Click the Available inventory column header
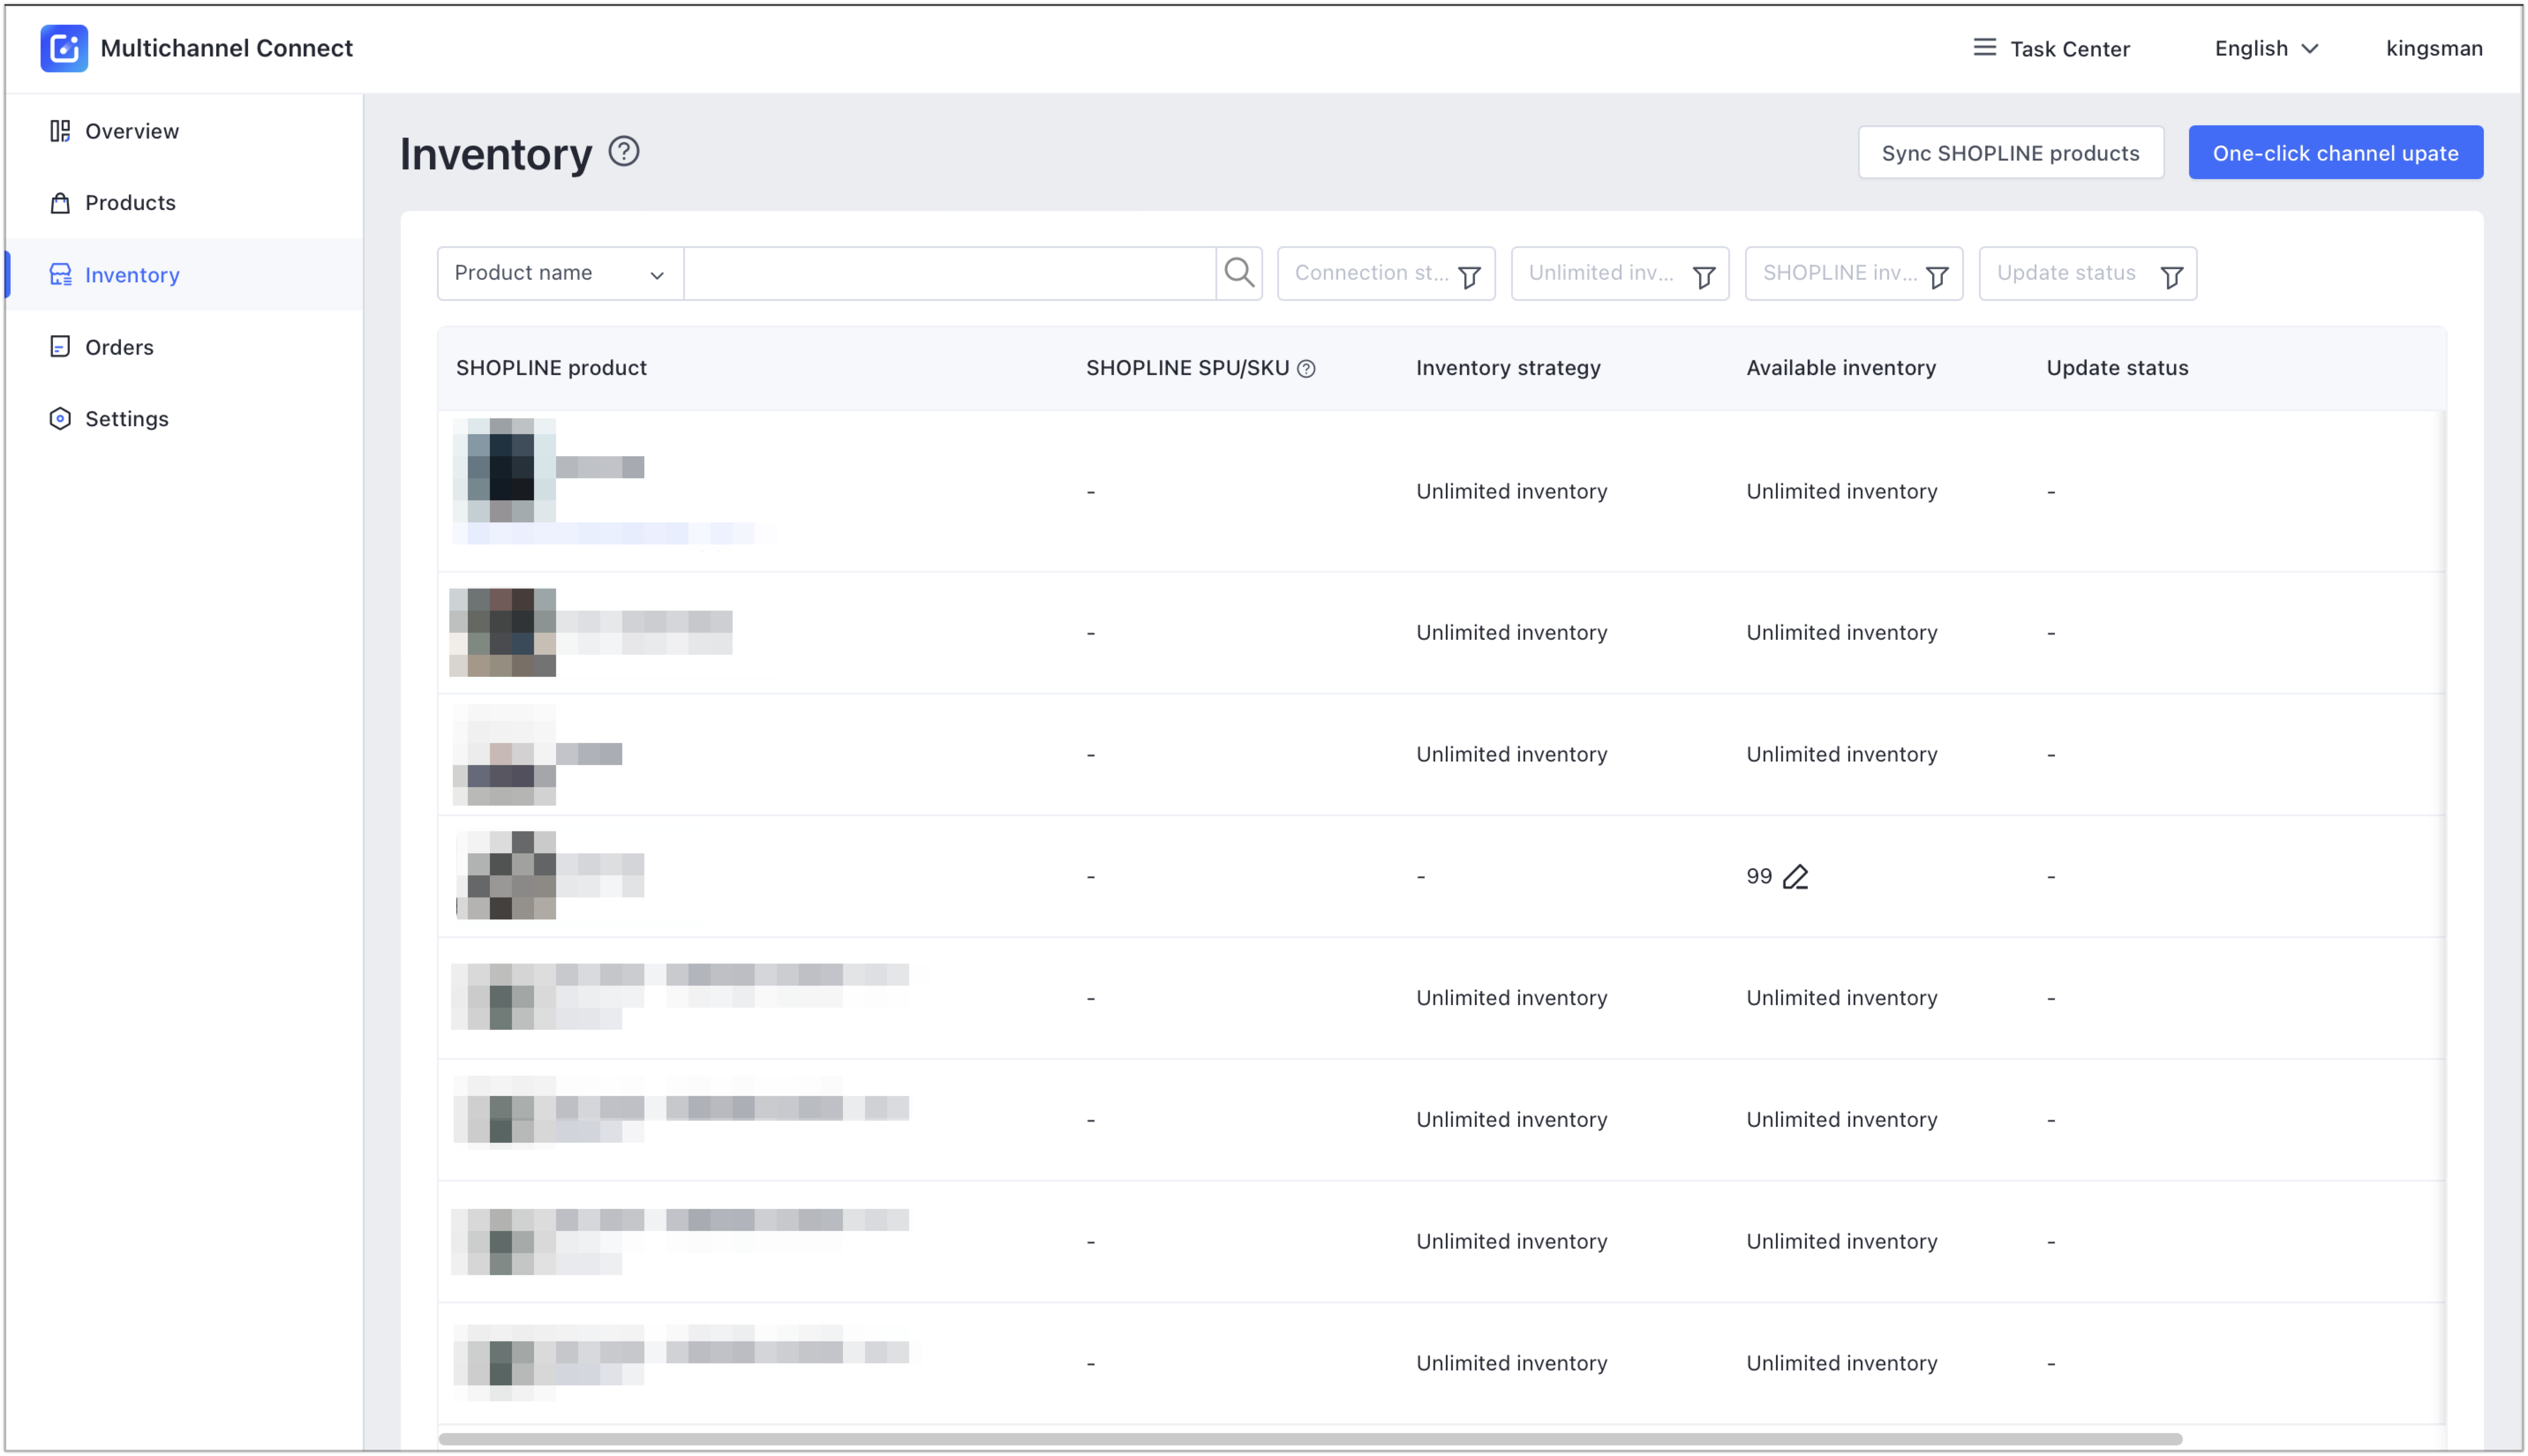The image size is (2528, 1456). (x=1841, y=368)
